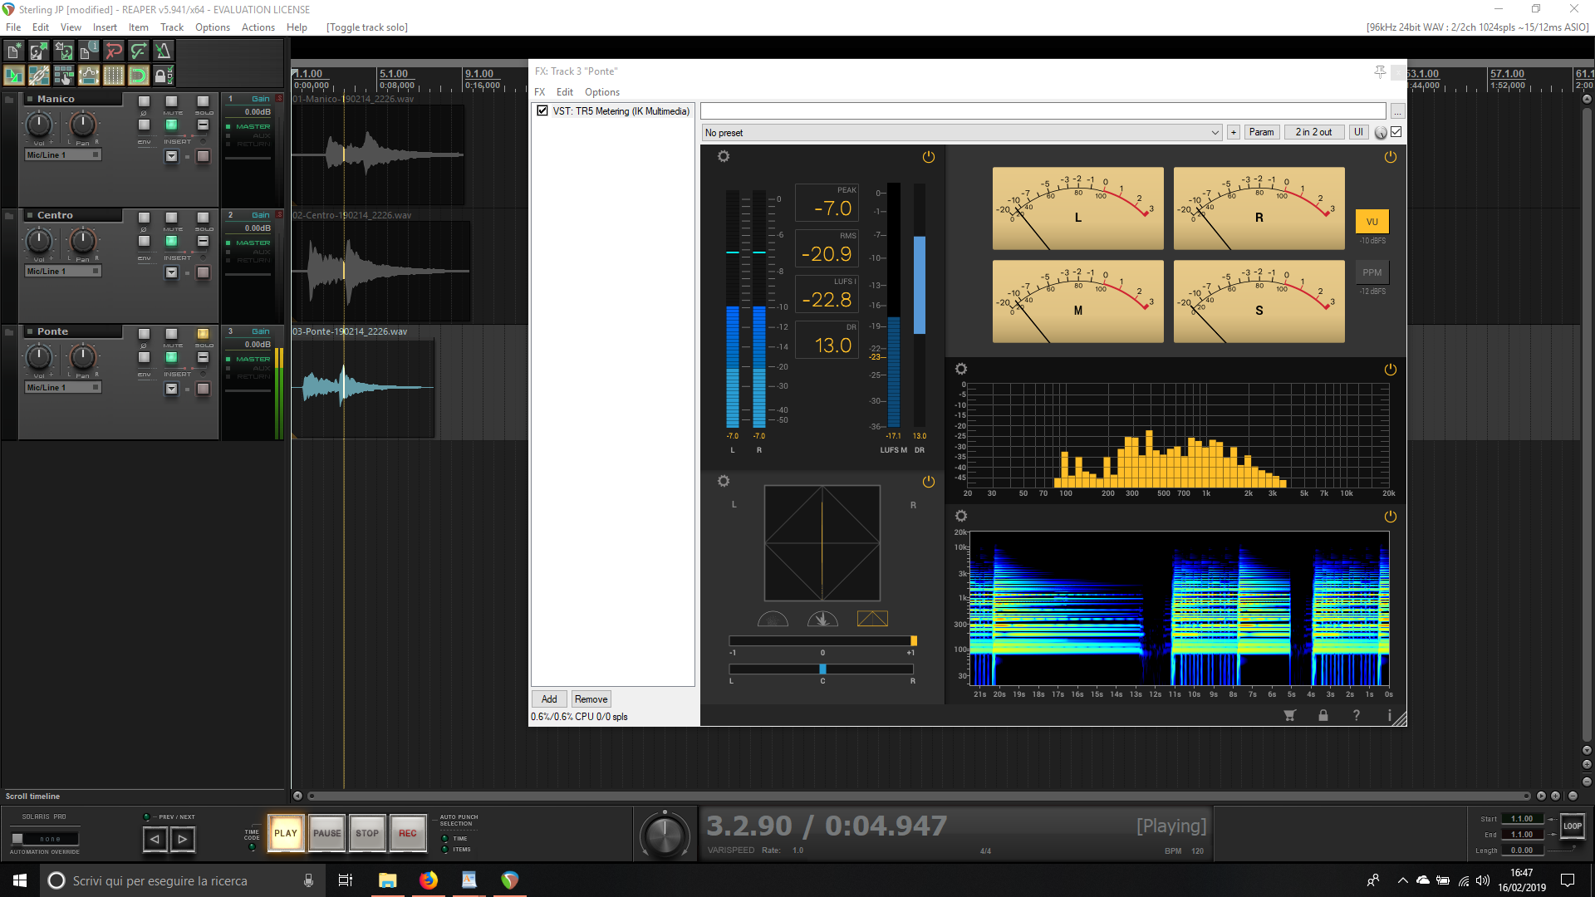This screenshot has width=1595, height=897.
Task: Click the Remove FX button
Action: (591, 699)
